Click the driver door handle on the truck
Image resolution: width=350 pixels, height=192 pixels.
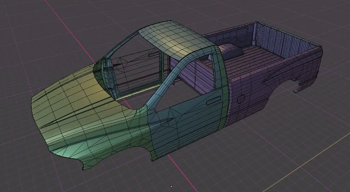214,100
